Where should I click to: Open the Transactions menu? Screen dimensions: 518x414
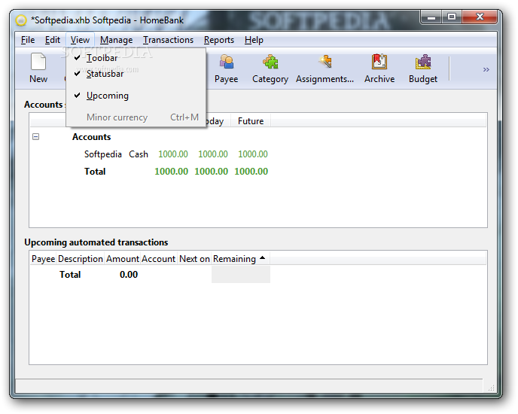pyautogui.click(x=168, y=40)
